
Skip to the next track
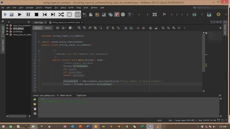(53, 14)
